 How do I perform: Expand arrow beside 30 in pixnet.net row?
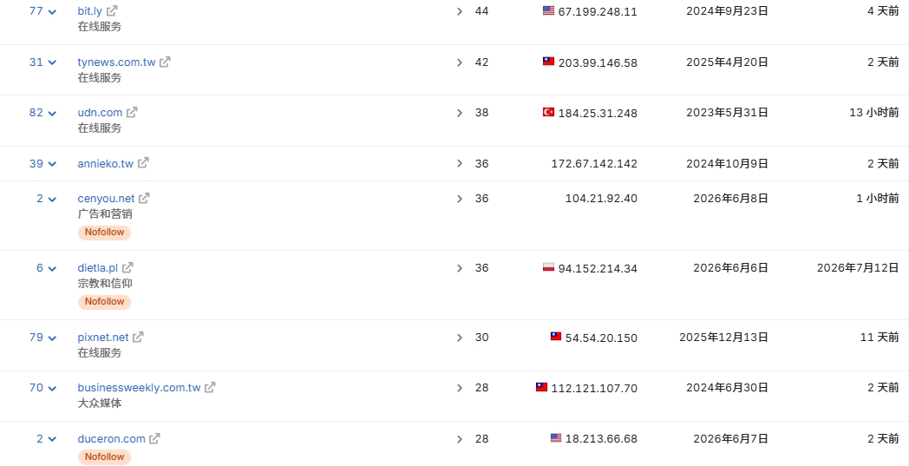click(x=460, y=338)
